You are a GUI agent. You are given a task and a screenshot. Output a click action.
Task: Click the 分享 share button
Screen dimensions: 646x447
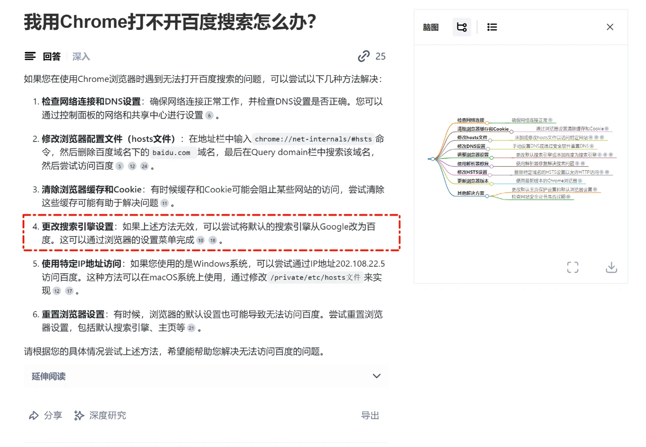45,415
